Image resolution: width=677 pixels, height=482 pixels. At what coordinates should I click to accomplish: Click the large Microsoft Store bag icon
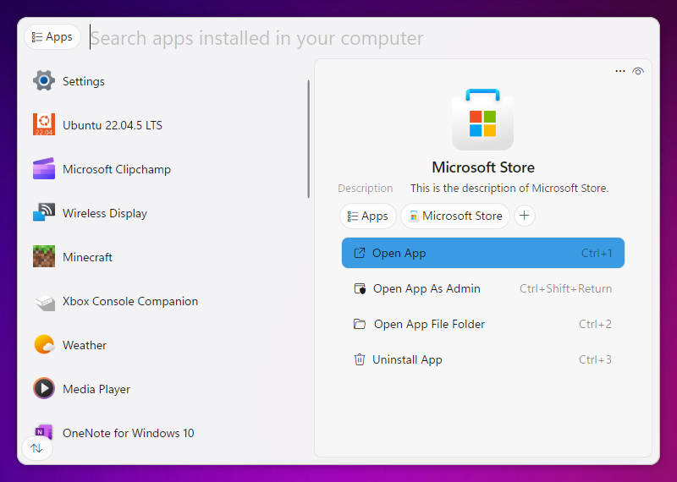tap(482, 119)
